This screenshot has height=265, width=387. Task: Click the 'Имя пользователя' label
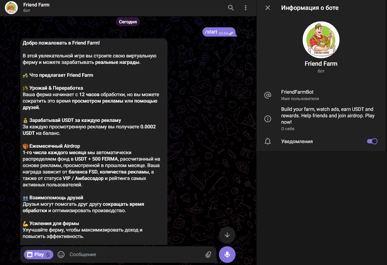coord(300,99)
